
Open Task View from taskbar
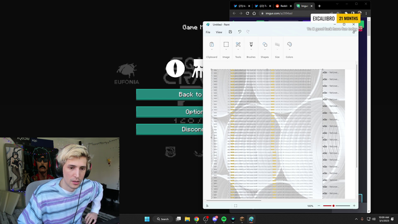178,219
